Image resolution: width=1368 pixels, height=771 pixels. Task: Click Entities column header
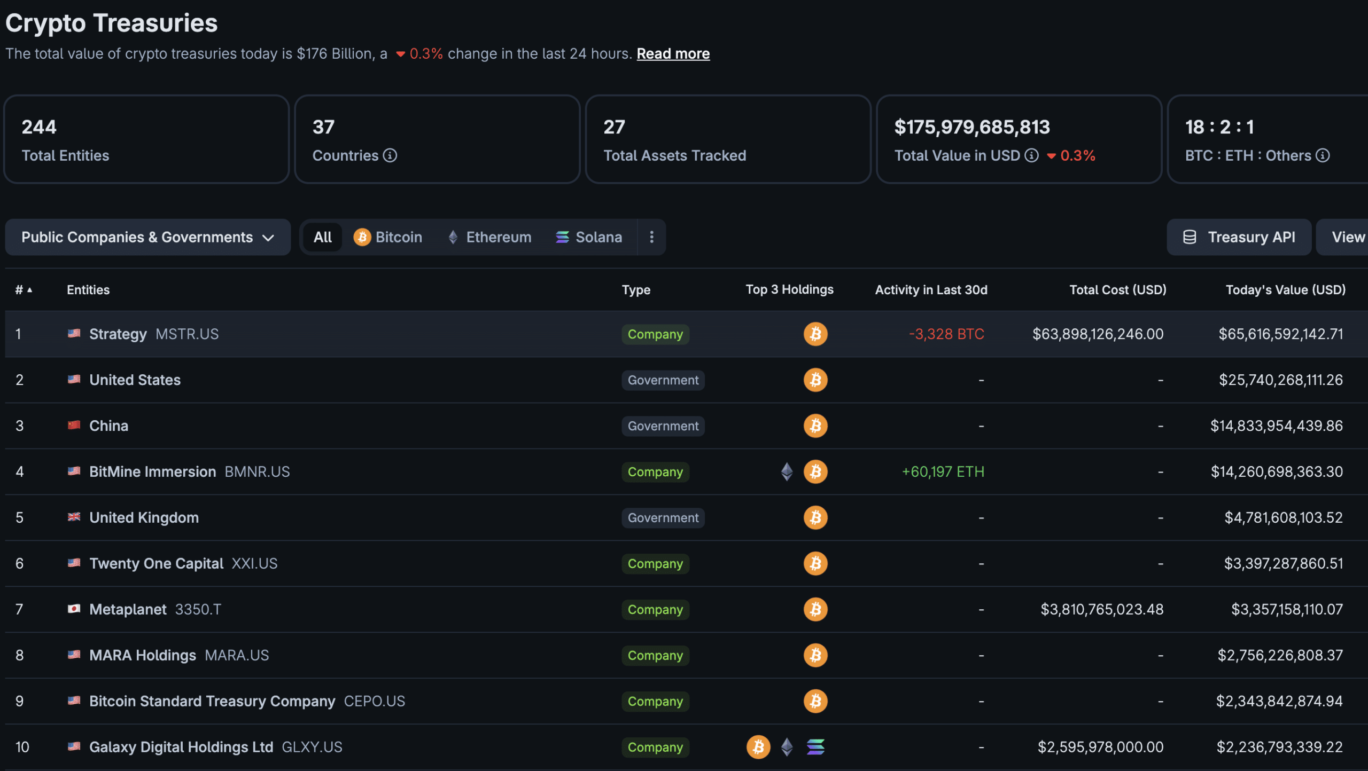88,290
